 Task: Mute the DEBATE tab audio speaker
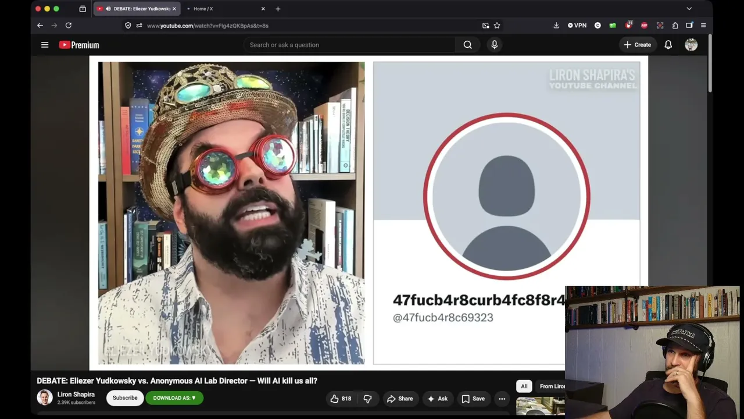click(108, 9)
